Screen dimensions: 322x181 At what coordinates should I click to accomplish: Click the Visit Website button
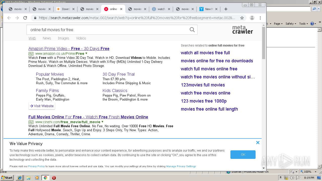pos(42,106)
